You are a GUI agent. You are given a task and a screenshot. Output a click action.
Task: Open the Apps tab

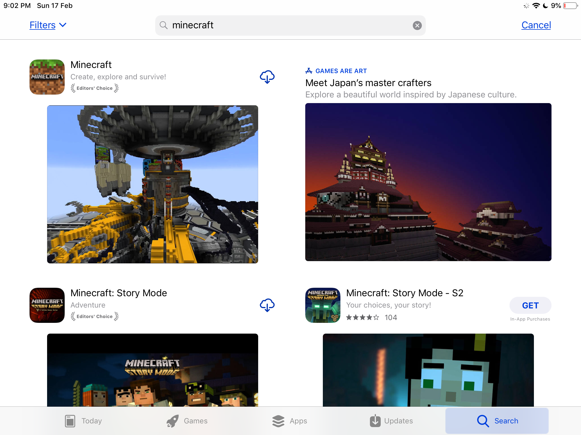[x=289, y=421]
